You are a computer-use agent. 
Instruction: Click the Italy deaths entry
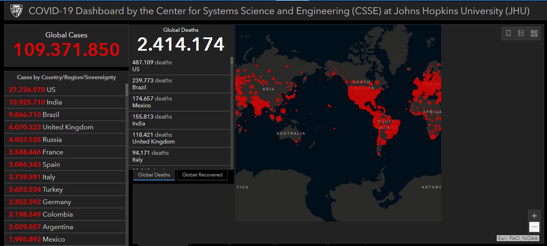181,156
